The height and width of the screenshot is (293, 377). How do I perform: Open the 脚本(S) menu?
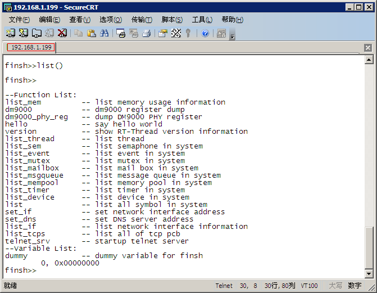[x=172, y=20]
